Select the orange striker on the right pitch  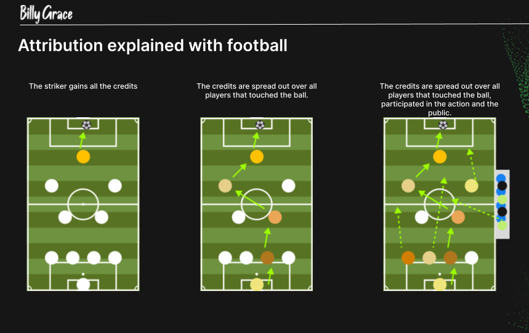click(x=440, y=157)
